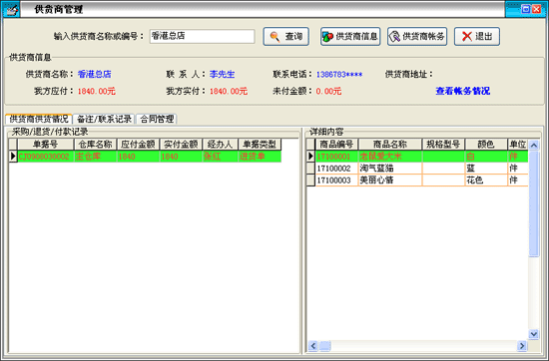Click the up arrow of detail scrollbar
The width and height of the screenshot is (549, 361).
click(534, 145)
